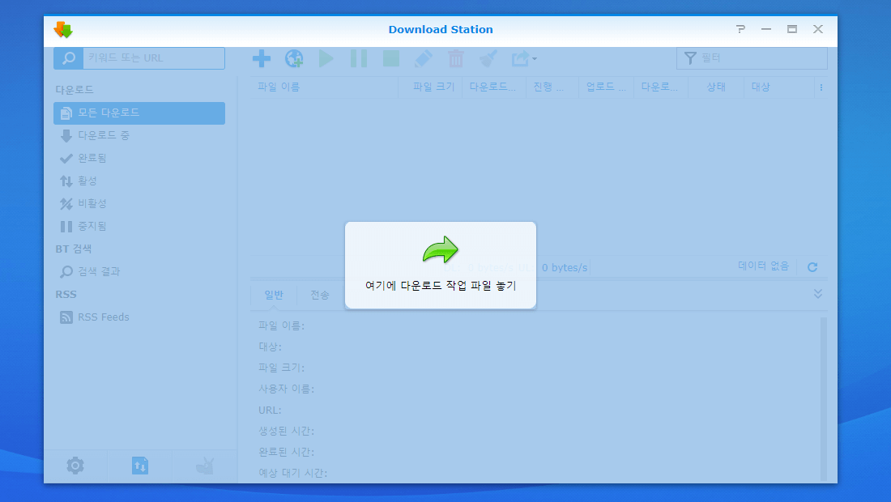Maximize the Download Station window

coord(791,29)
